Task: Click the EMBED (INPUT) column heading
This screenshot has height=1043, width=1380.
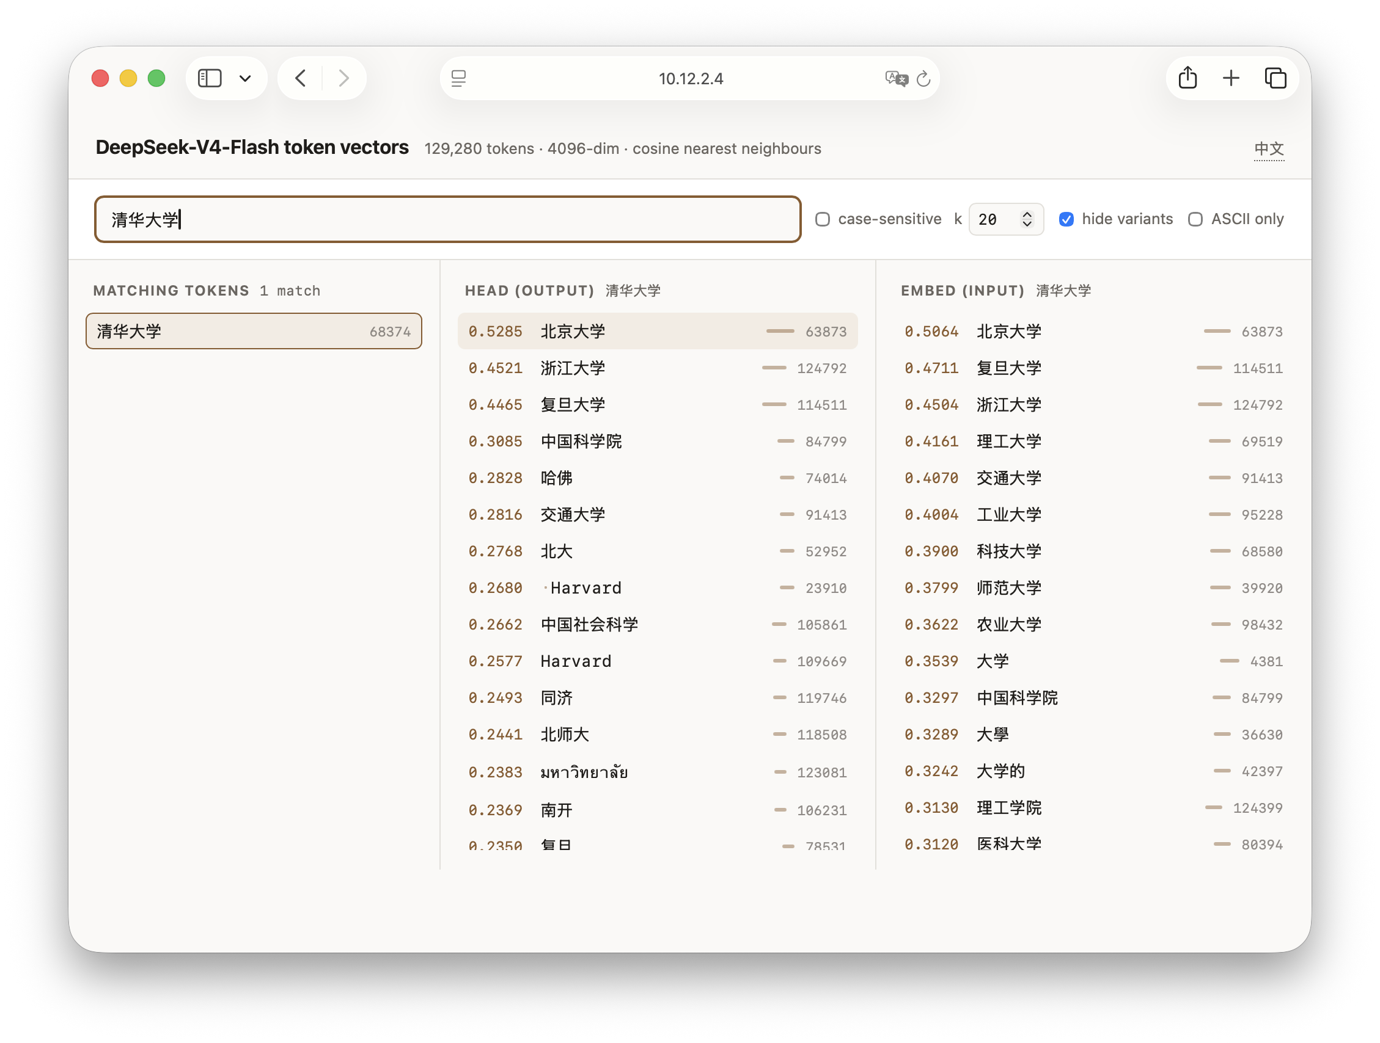Action: 963,291
